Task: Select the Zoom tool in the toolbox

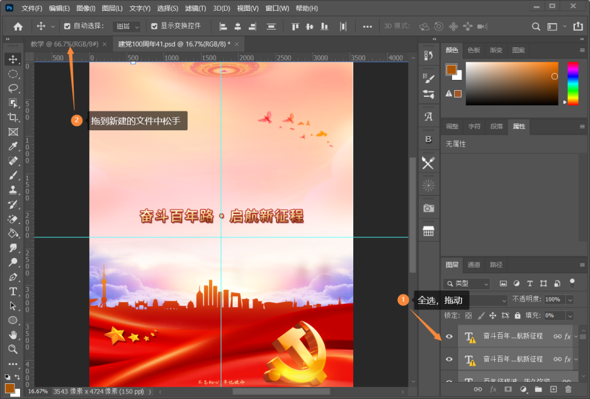Action: tap(13, 349)
